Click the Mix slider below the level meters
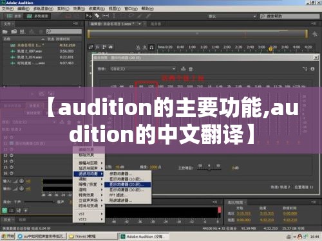322x241 pixels. pyautogui.click(x=39, y=202)
